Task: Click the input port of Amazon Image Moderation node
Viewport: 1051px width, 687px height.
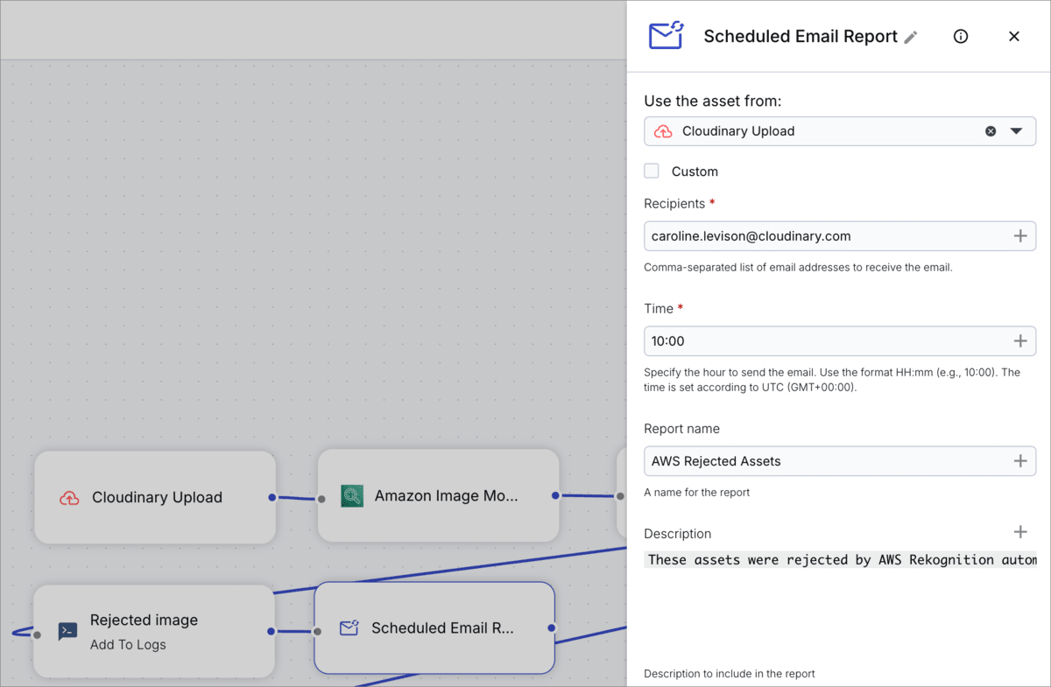Action: pos(321,499)
